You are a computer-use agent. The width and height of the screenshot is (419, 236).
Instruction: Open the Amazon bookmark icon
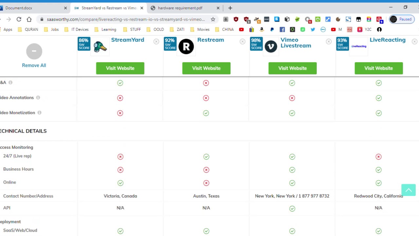262,29
